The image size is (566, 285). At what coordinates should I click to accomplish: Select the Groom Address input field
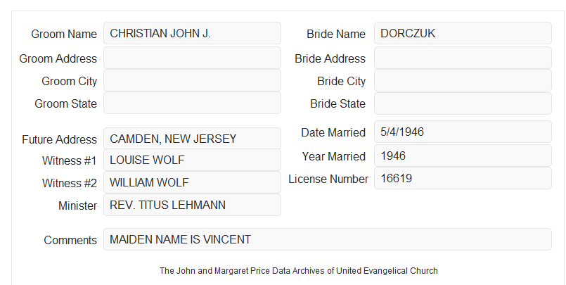point(192,58)
